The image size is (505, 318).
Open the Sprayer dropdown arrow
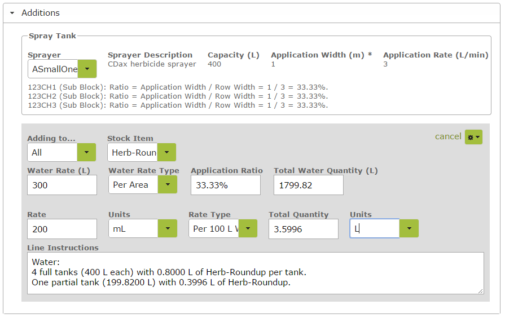(x=87, y=69)
